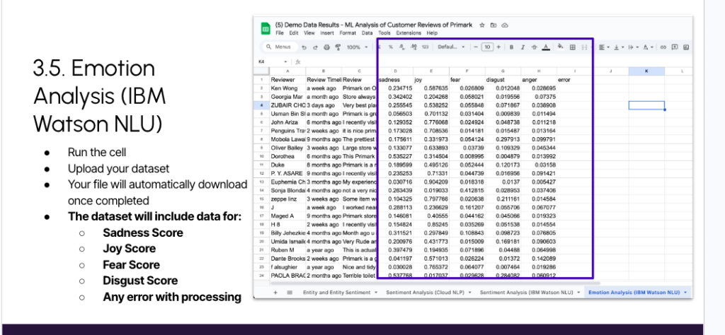This screenshot has height=335, width=725.
Task: Click the cloud save status icon
Action: [505, 25]
